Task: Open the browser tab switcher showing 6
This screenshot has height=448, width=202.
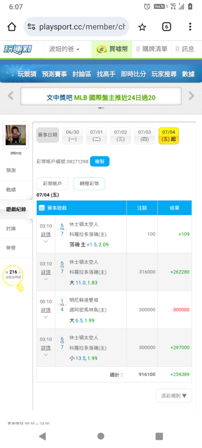Action: 167,27
